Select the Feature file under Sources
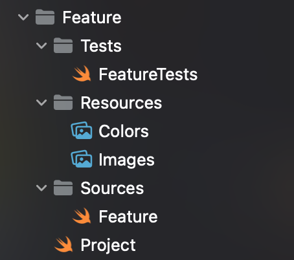This screenshot has width=294, height=260. [128, 217]
